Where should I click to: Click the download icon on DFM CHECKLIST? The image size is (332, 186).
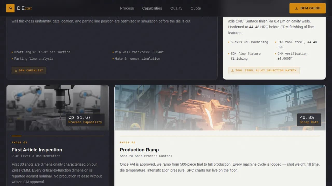(x=16, y=70)
